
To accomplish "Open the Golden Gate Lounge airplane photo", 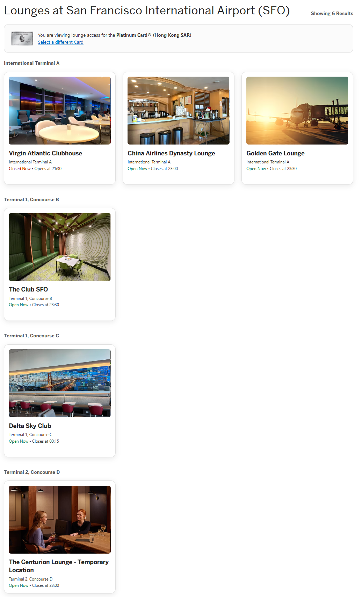I will tap(297, 111).
